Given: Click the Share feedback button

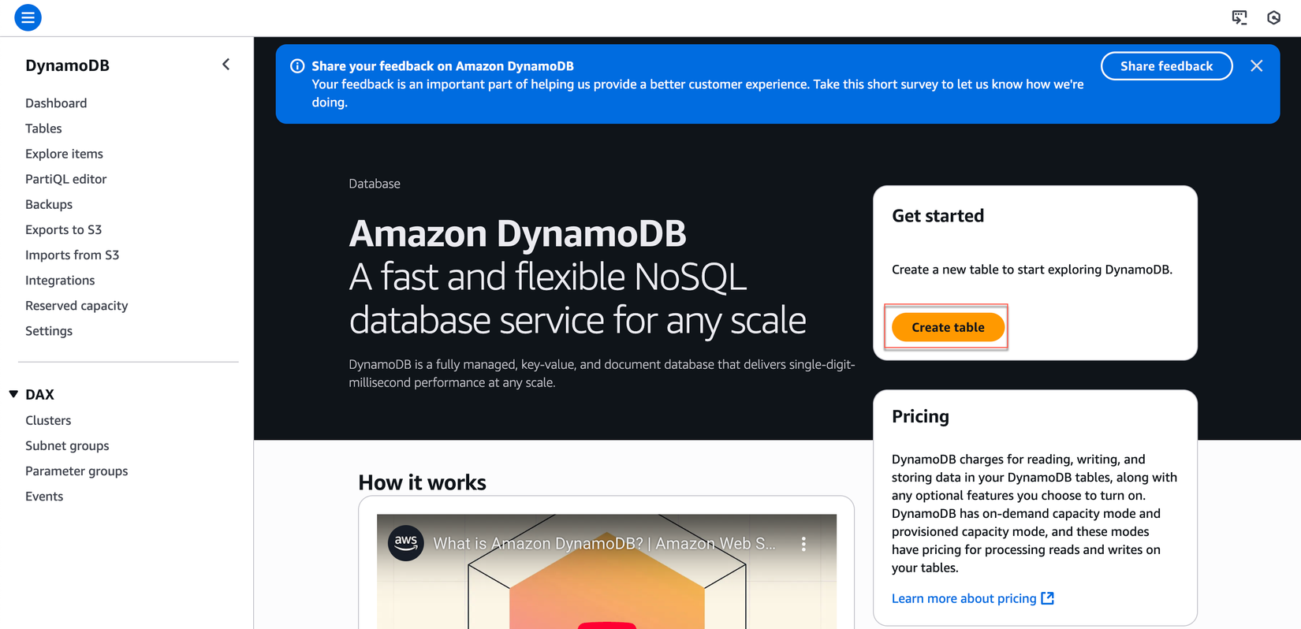Looking at the screenshot, I should point(1165,66).
